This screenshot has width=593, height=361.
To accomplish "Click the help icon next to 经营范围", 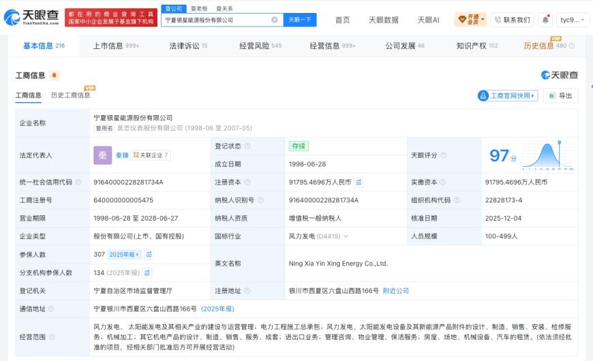I will tap(52, 336).
